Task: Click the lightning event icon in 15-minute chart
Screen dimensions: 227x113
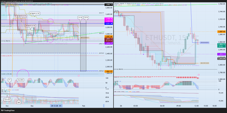Action: (199, 75)
